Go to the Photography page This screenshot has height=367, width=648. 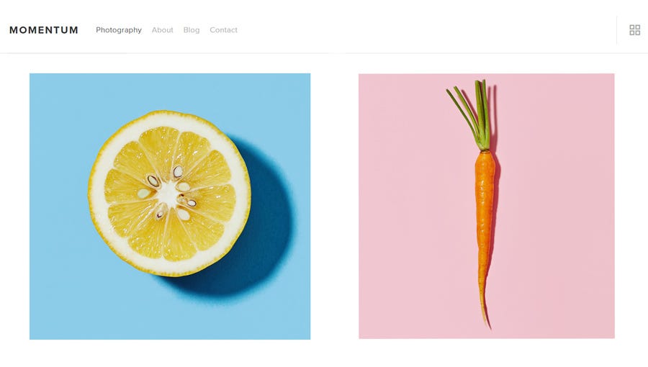[119, 30]
